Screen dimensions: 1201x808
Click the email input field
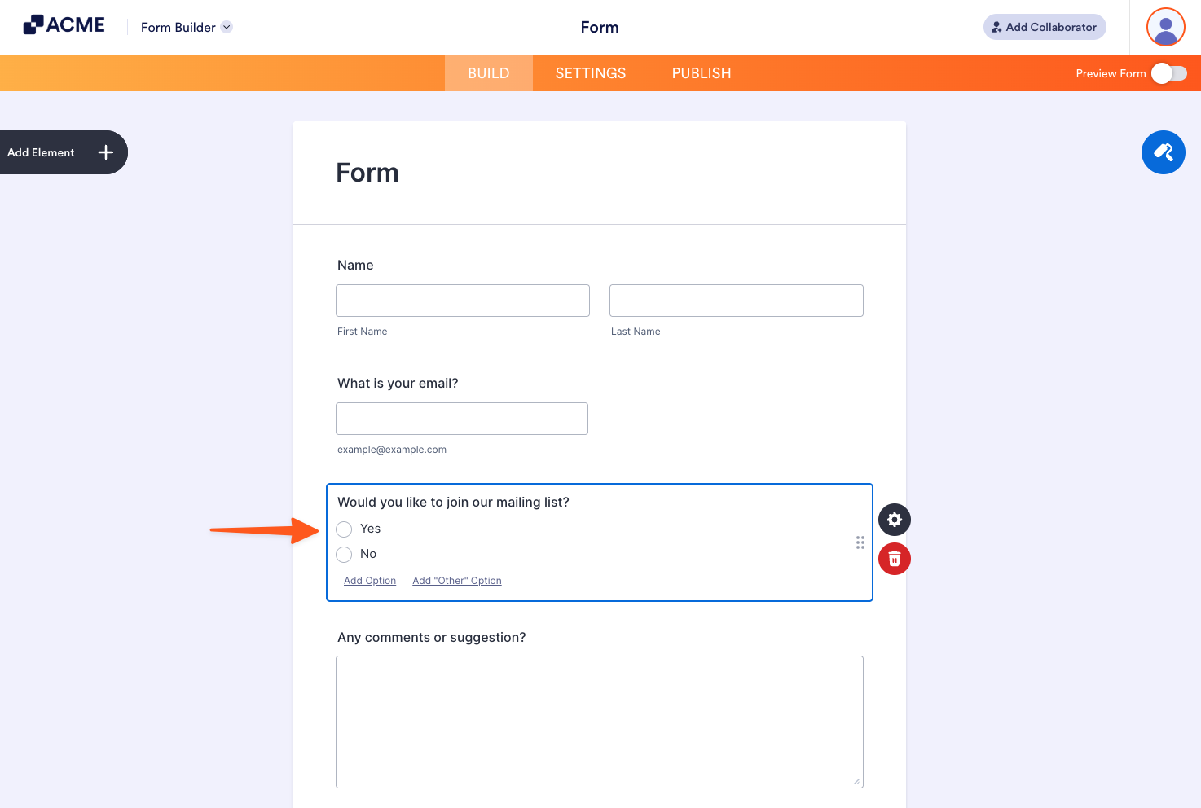coord(461,418)
